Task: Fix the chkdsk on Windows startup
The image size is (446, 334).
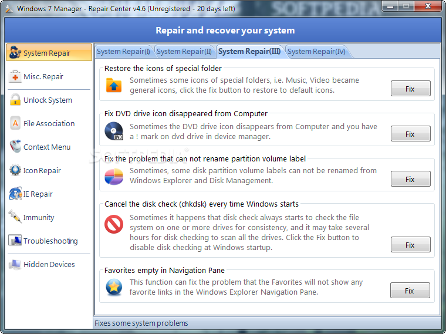Action: 410,245
